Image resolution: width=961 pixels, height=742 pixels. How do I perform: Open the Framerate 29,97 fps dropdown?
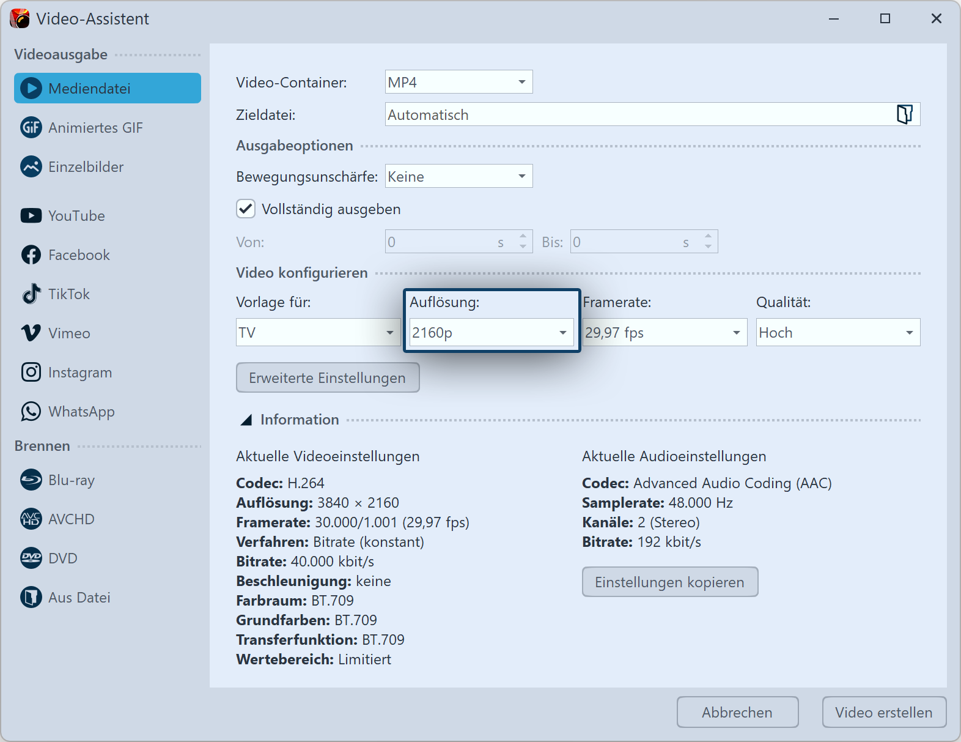tap(665, 333)
